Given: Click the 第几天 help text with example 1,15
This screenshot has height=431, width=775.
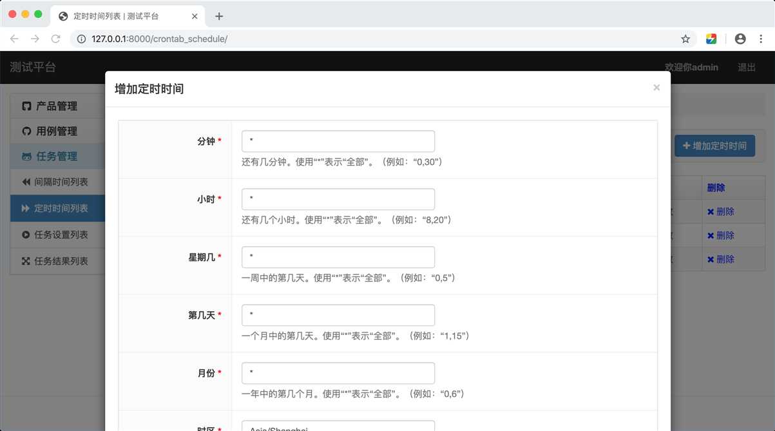Looking at the screenshot, I should tap(356, 336).
